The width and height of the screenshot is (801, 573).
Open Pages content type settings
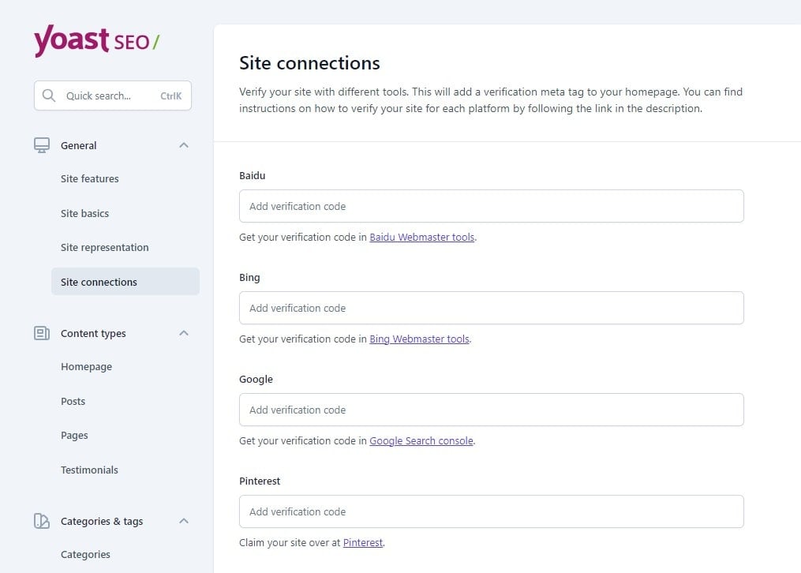(75, 436)
